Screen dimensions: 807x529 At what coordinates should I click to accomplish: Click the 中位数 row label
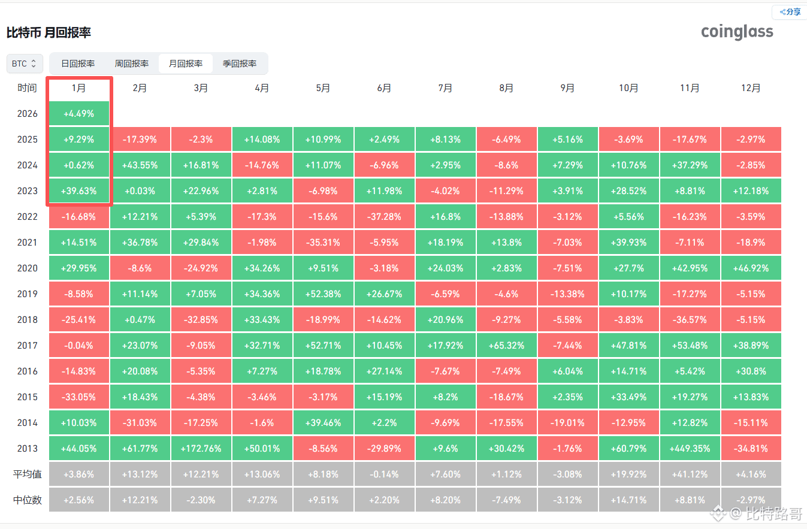click(x=27, y=499)
